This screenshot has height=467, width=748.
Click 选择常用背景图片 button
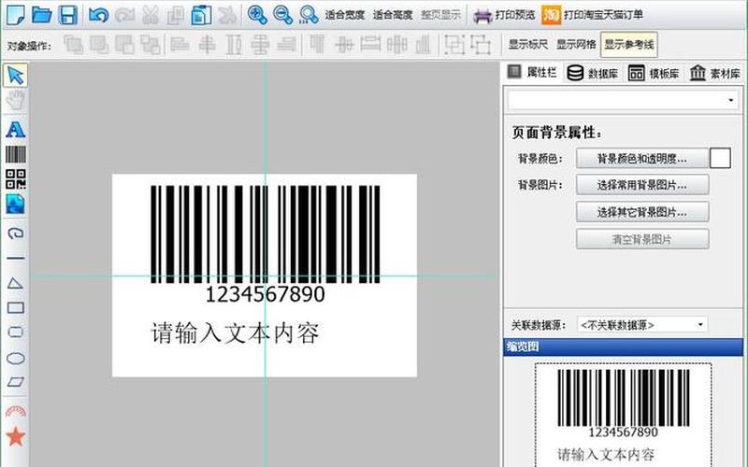tap(642, 185)
